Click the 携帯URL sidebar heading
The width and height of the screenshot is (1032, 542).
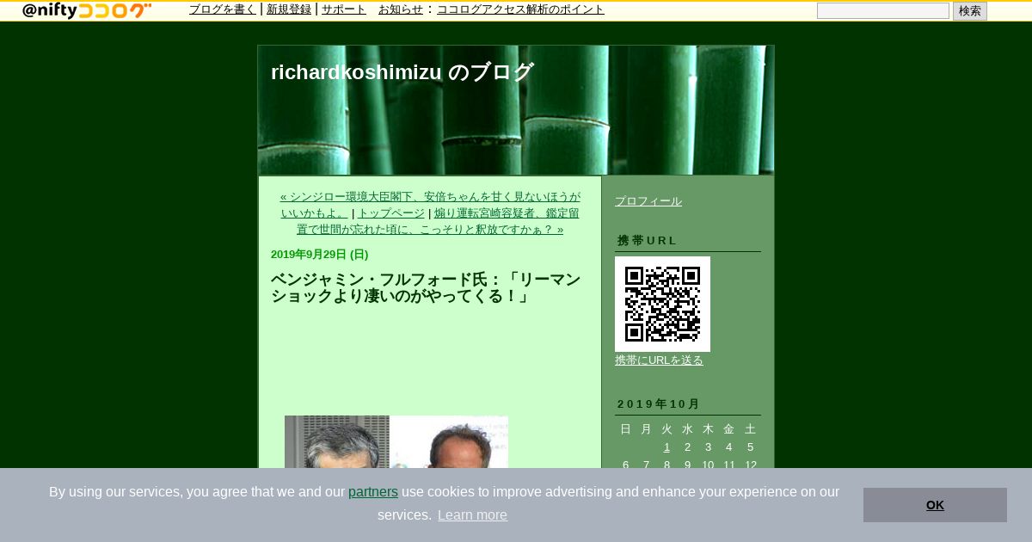(x=648, y=241)
